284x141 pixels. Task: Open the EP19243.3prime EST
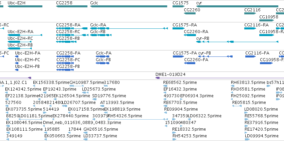[44, 93]
